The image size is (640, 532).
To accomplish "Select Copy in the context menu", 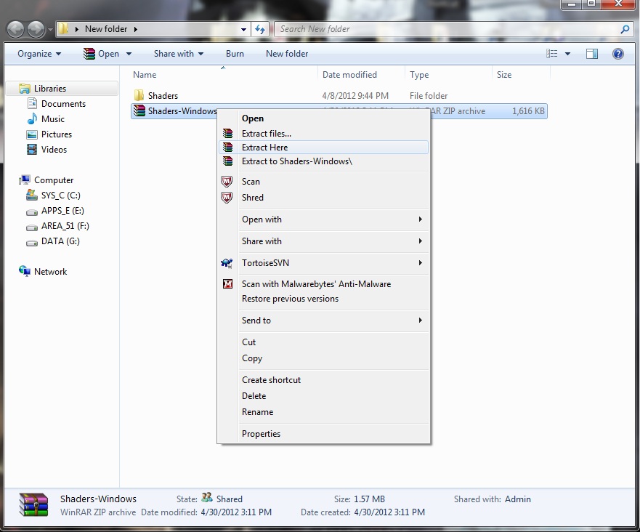I will [324, 358].
